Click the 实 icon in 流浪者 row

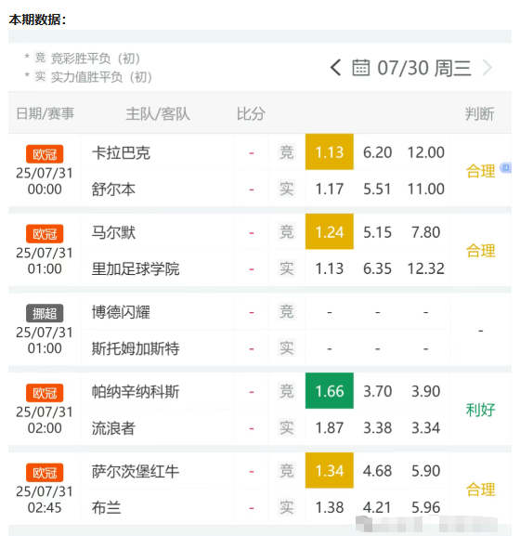click(x=286, y=427)
